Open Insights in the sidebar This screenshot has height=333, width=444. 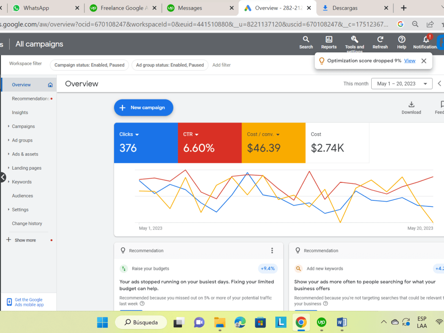click(x=20, y=112)
